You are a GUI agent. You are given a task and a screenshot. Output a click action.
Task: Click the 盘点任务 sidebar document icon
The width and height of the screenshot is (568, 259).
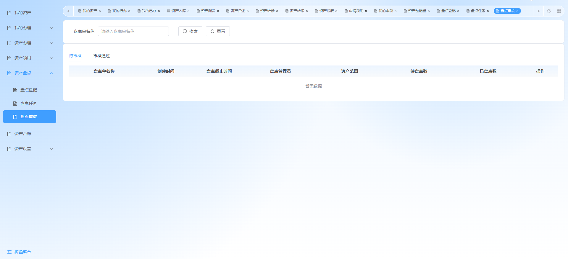click(15, 104)
